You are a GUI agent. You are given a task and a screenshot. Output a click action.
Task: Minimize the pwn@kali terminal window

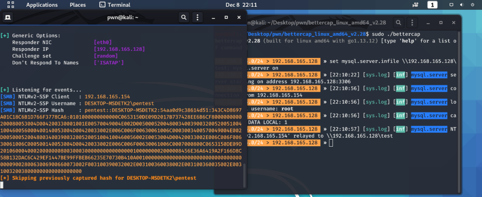click(213, 17)
